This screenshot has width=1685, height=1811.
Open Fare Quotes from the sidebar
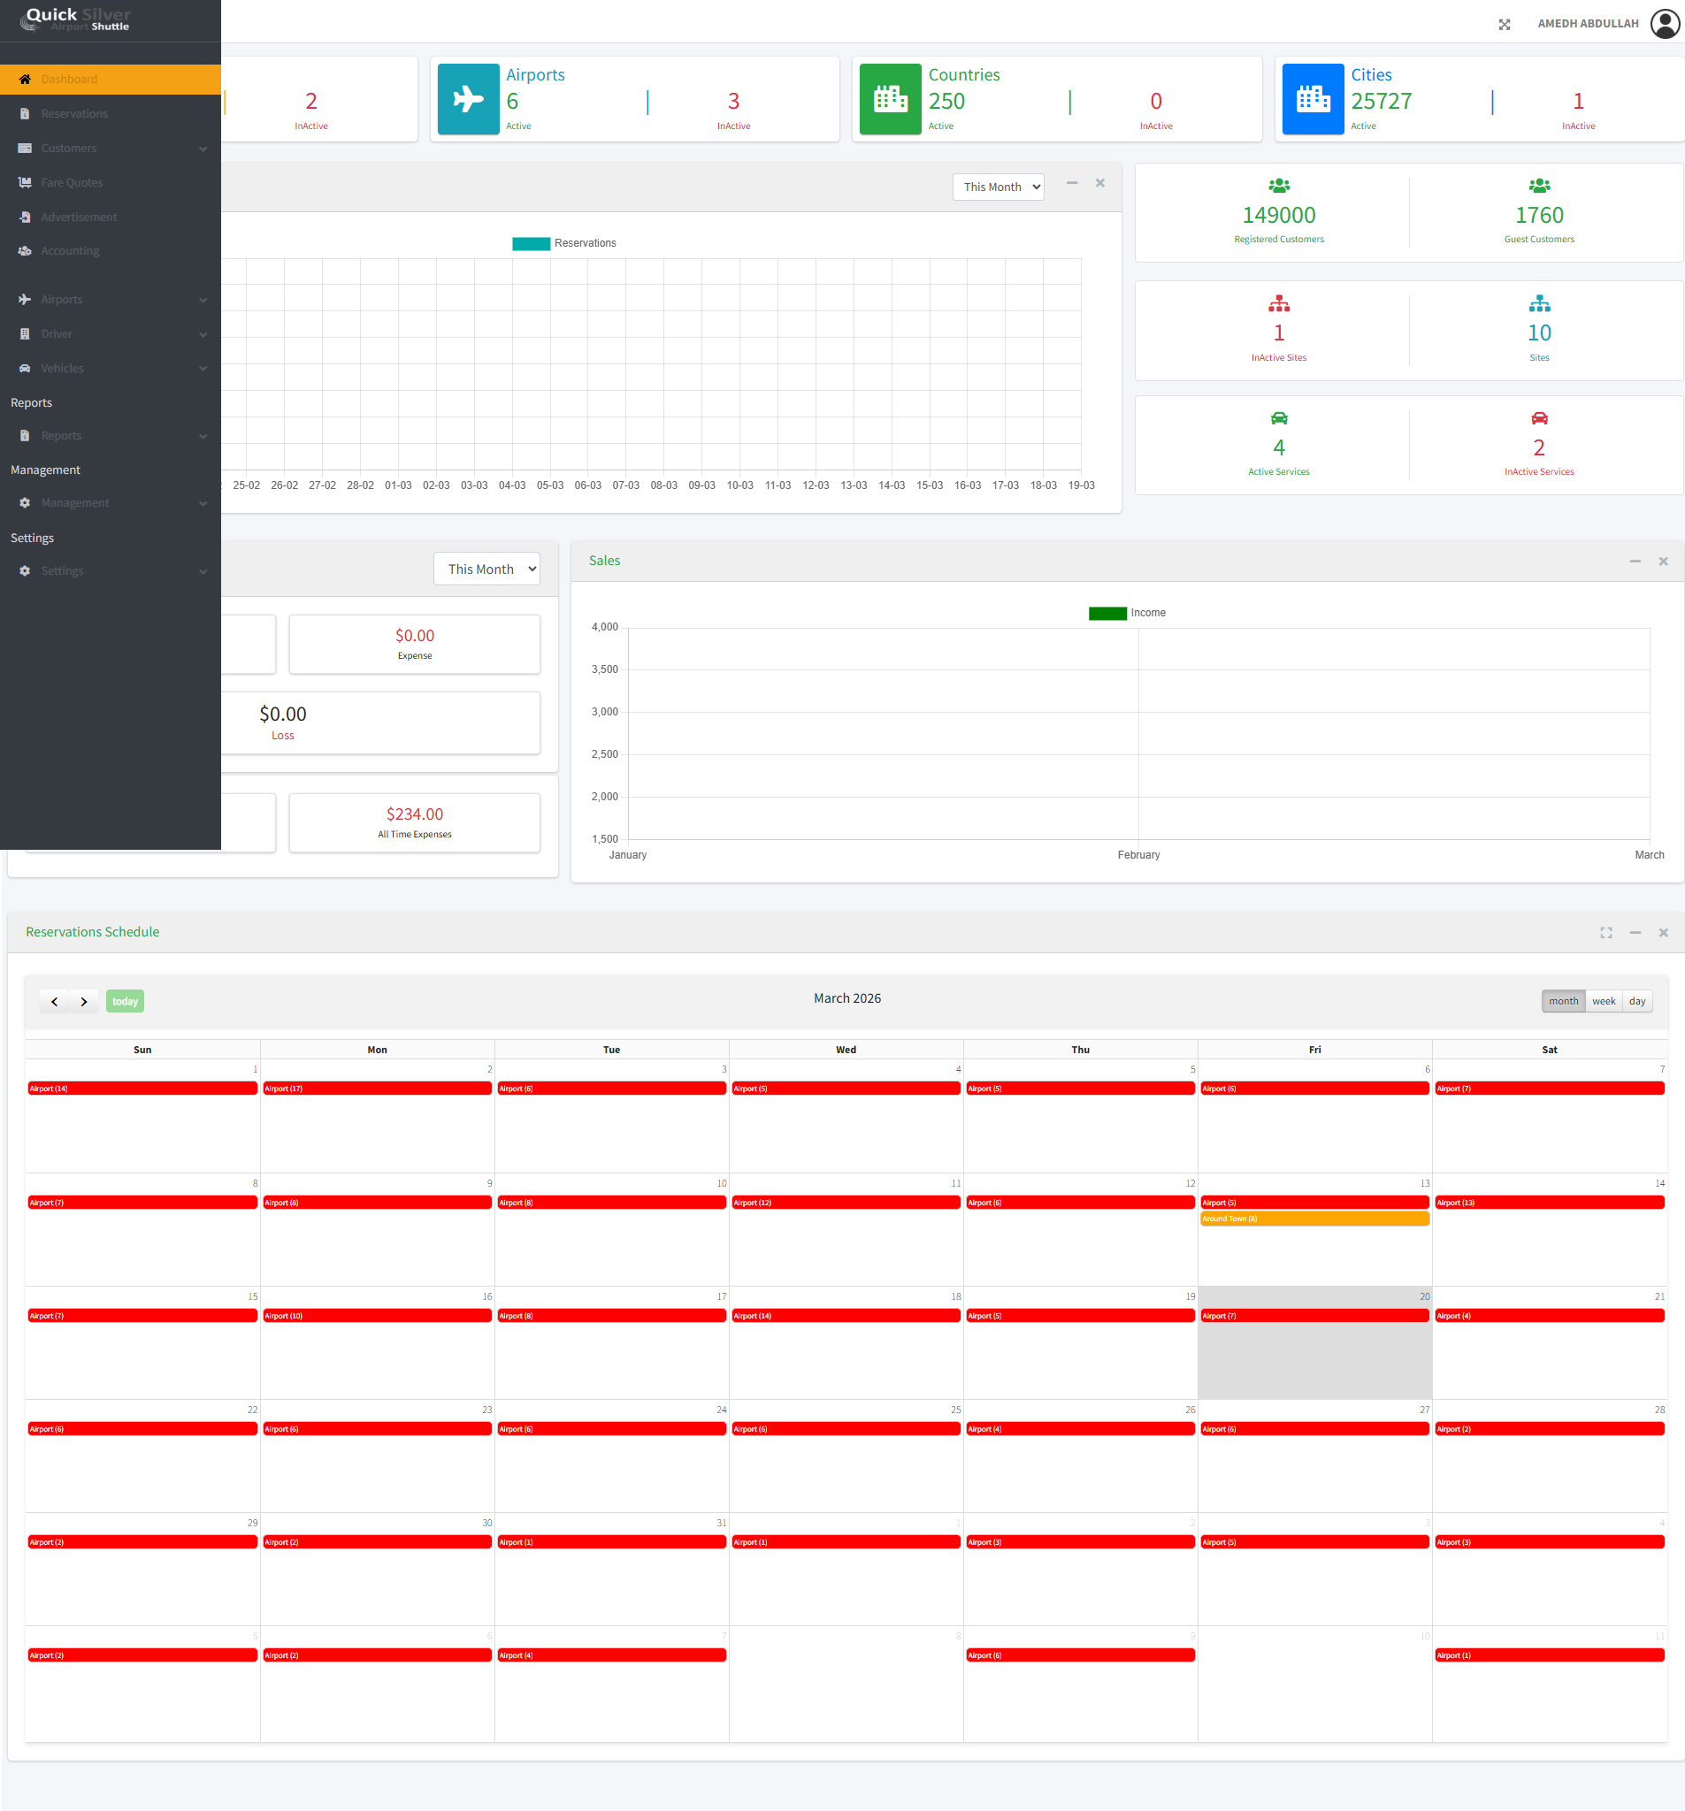(72, 182)
